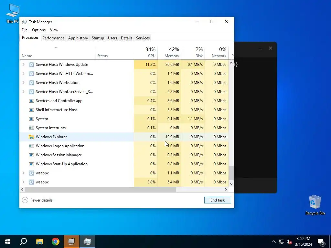Click the muted volume tray icon
This screenshot has width=331, height=248.
[x=289, y=242]
